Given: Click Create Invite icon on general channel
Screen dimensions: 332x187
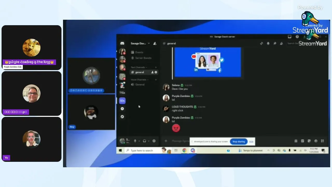Looking at the screenshot, I should [153, 72].
